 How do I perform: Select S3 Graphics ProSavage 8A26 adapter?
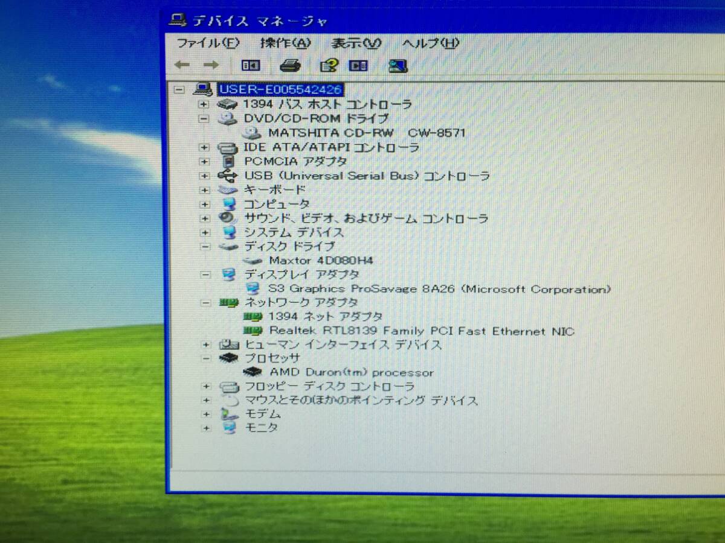(x=439, y=290)
